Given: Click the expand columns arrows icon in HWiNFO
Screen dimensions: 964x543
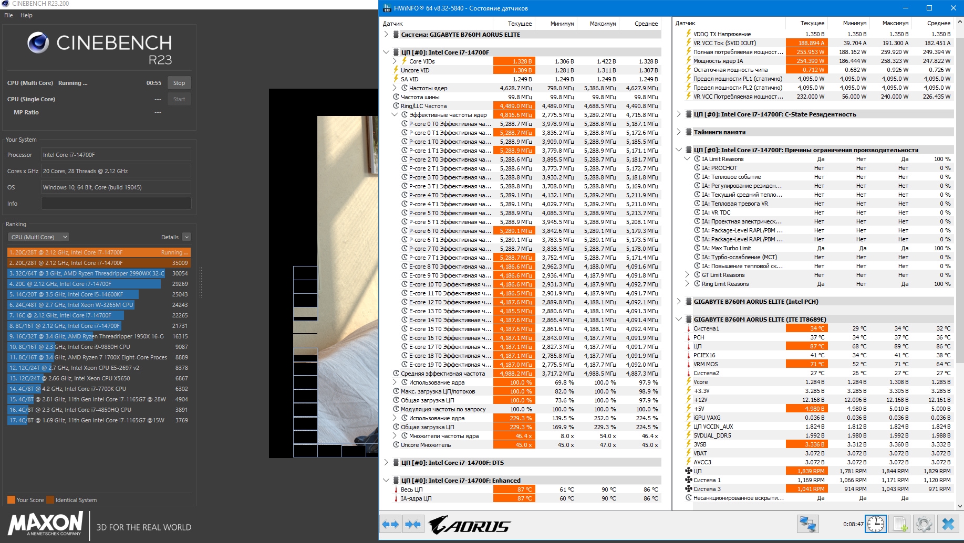Looking at the screenshot, I should [391, 524].
